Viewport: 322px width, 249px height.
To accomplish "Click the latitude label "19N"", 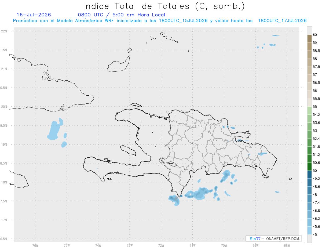I will click(4, 145).
